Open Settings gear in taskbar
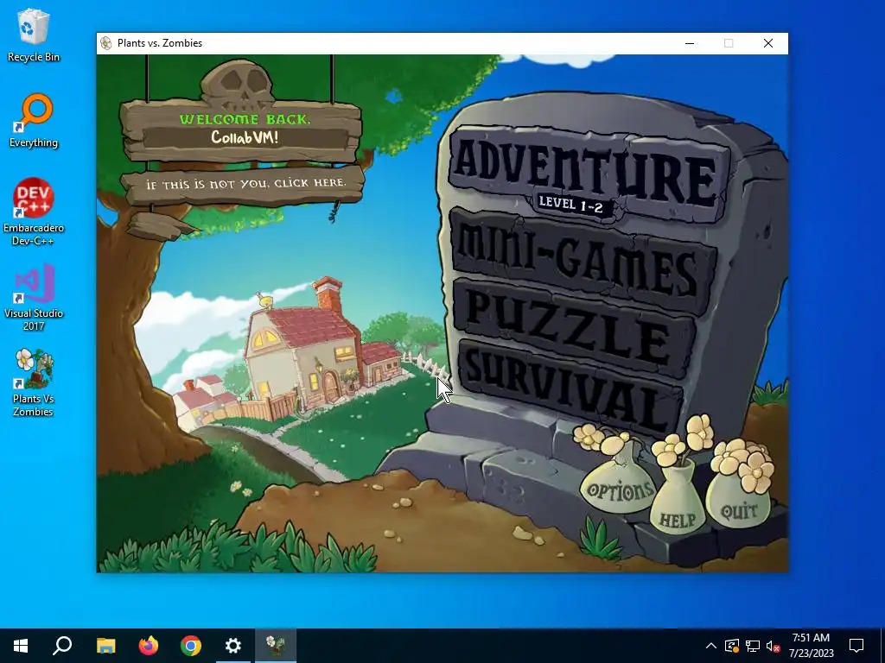 [x=233, y=646]
